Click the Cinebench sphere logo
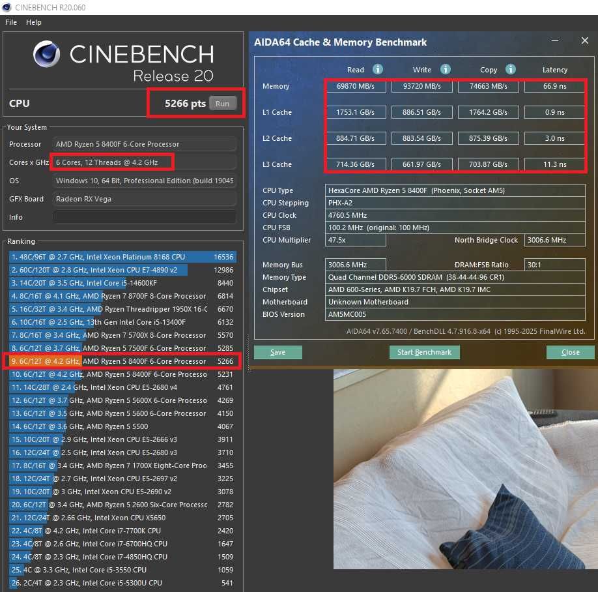Image resolution: width=598 pixels, height=592 pixels. point(46,54)
